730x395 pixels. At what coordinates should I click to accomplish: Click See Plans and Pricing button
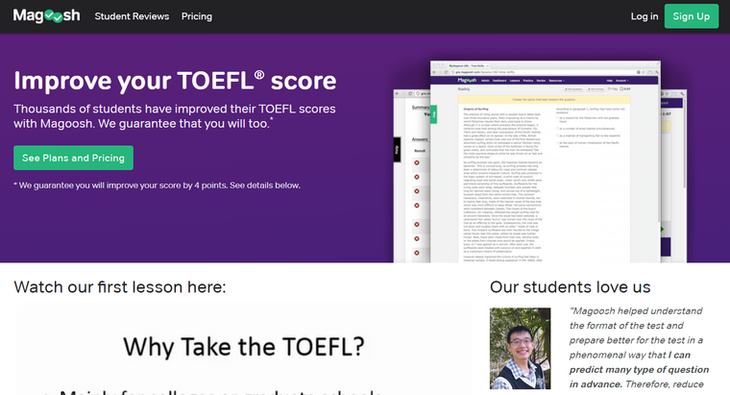[73, 158]
